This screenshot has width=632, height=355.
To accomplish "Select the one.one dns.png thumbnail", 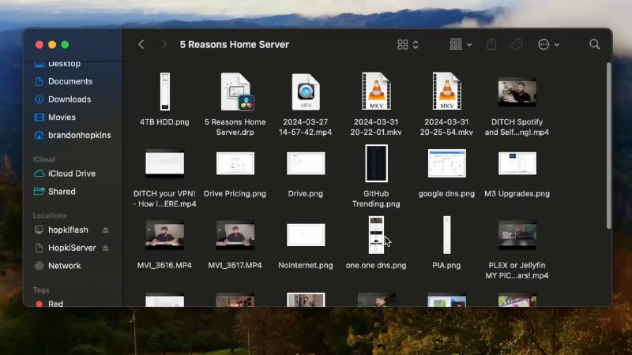I will pyautogui.click(x=376, y=235).
